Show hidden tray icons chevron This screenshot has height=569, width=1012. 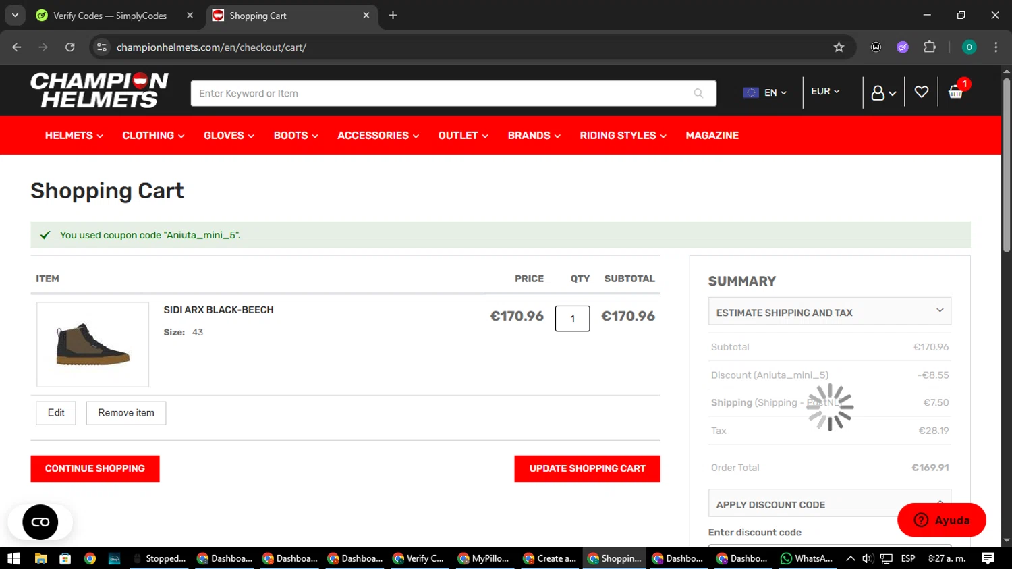click(x=851, y=558)
